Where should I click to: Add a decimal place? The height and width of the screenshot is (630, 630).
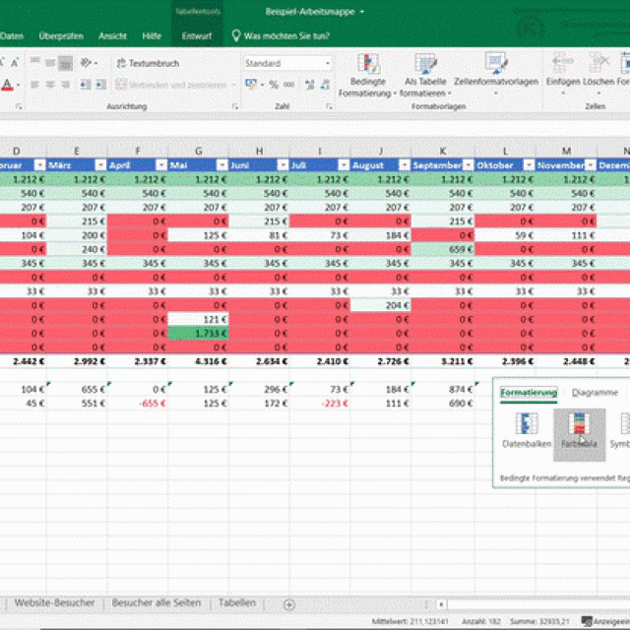click(x=309, y=85)
